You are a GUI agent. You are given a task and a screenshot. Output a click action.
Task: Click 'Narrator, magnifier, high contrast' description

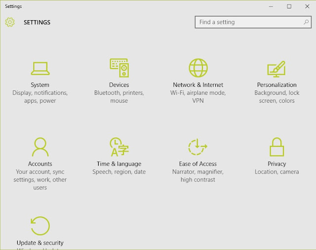198,176
